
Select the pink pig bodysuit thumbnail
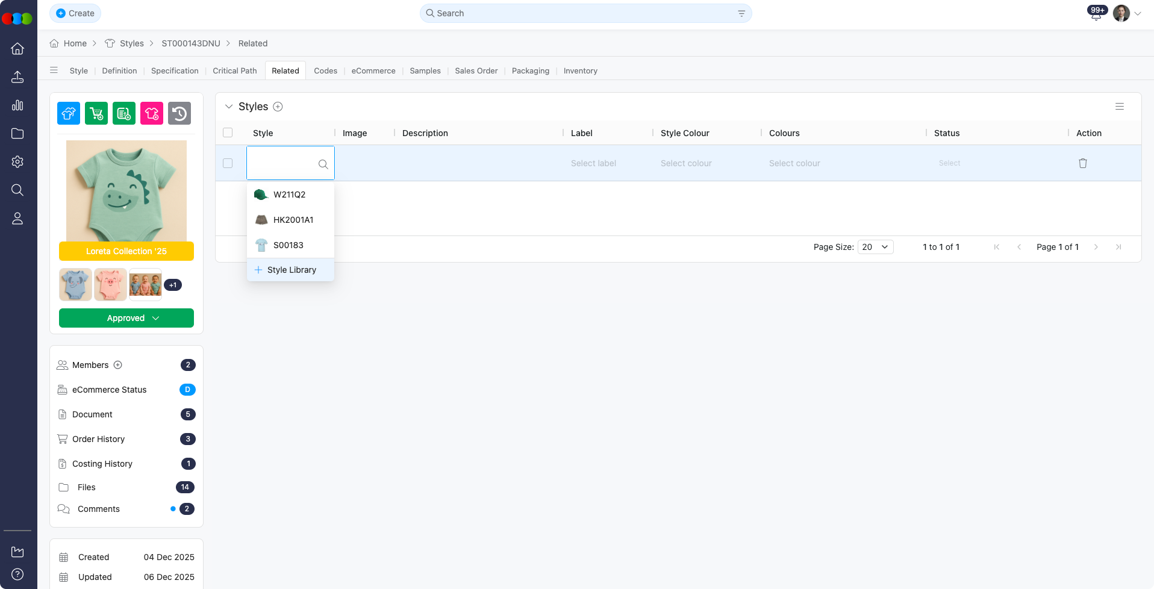[110, 284]
